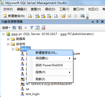
Task: Click the new query document icon
Action: pyautogui.click(x=5, y=16)
